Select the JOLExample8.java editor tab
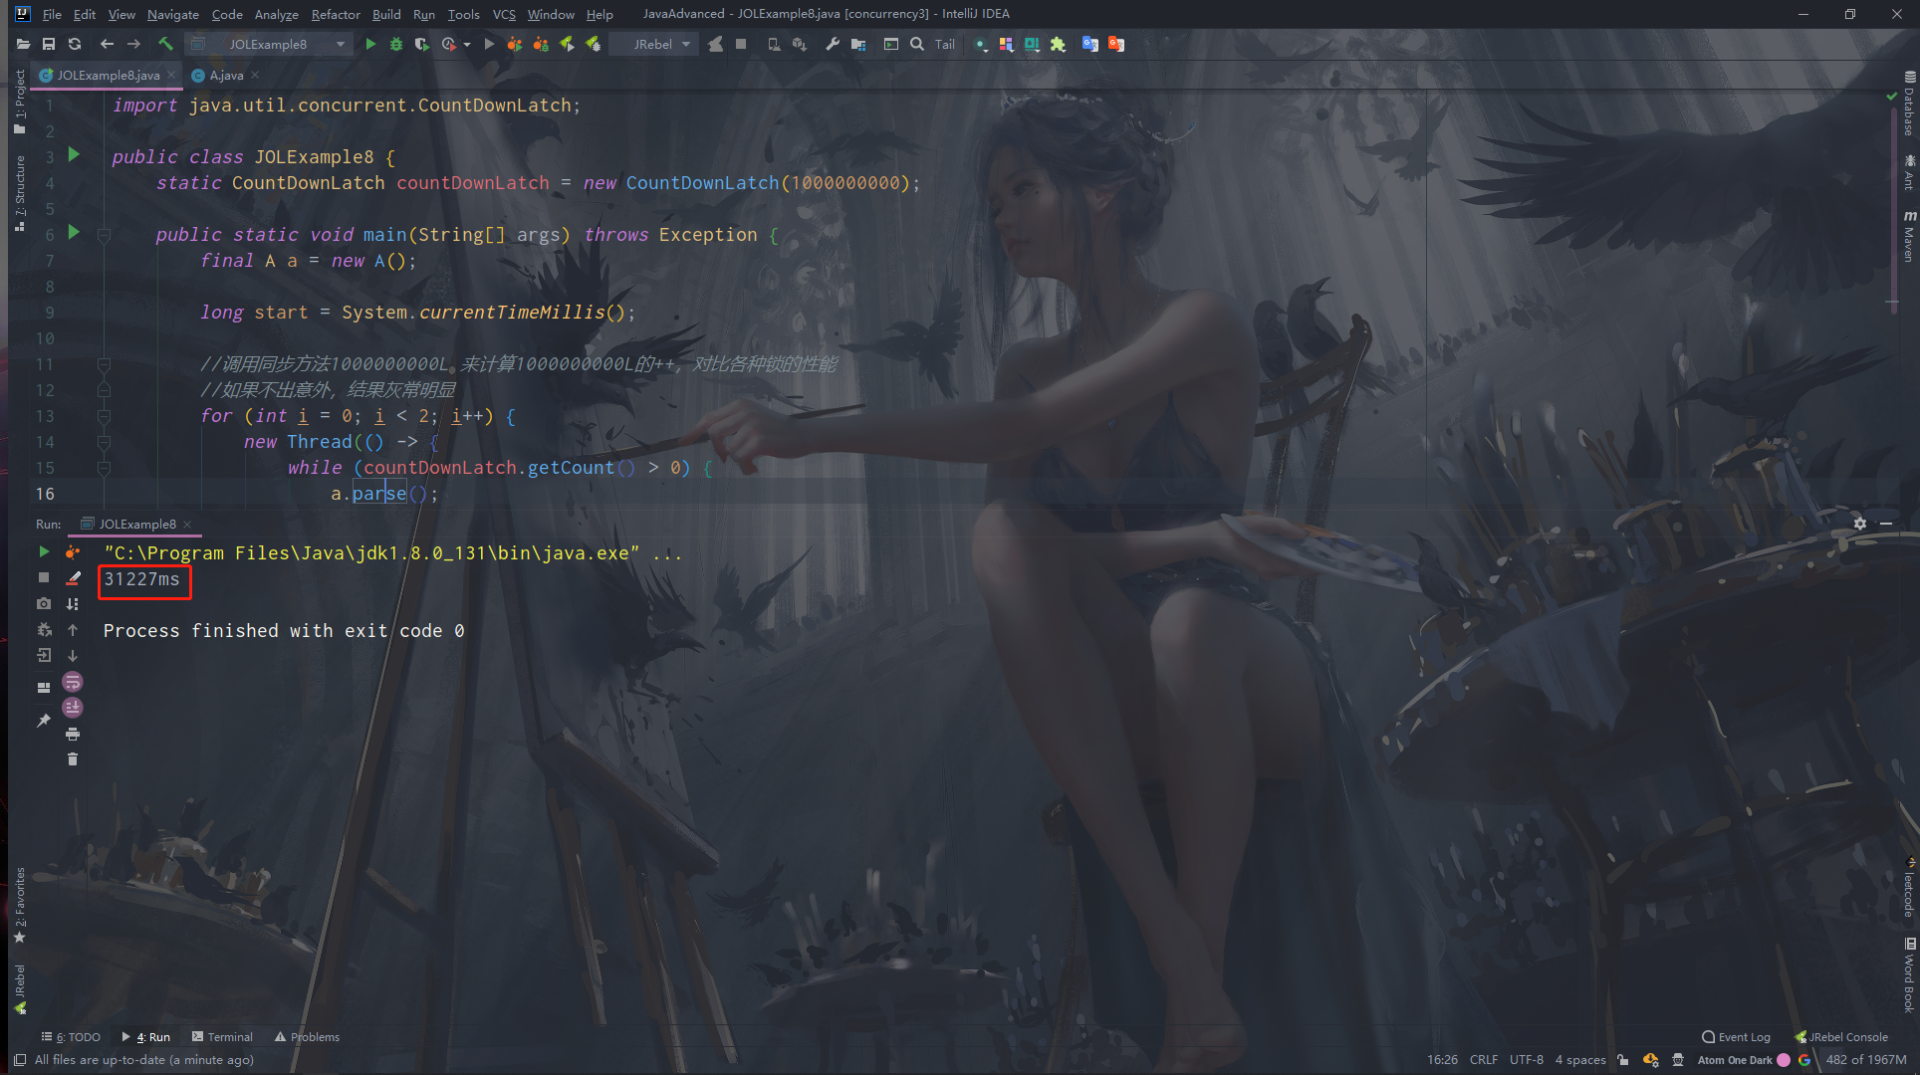The height and width of the screenshot is (1075, 1920). (x=108, y=75)
